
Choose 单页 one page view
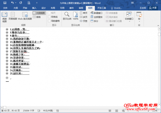point(83,13)
